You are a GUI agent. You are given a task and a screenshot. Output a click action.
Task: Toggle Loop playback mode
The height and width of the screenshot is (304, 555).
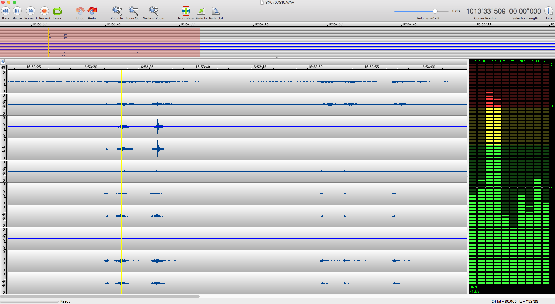[57, 11]
